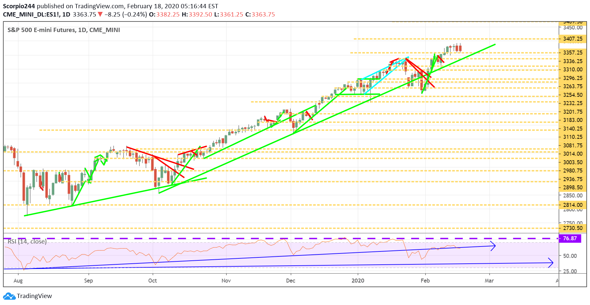Click the CME_MINI_DL:ES1! symbol text

[x=31, y=15]
